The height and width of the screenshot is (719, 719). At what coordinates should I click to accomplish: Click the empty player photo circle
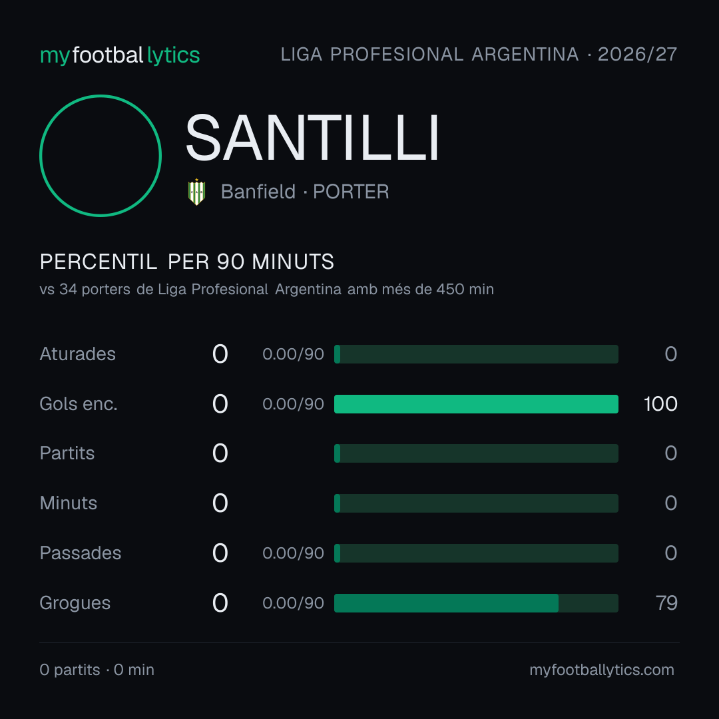point(101,155)
